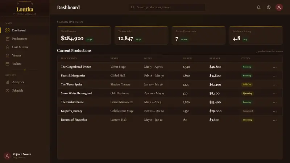This screenshot has height=163, width=290.
Task: Click the $29,000 revenue value
Action: (215, 111)
